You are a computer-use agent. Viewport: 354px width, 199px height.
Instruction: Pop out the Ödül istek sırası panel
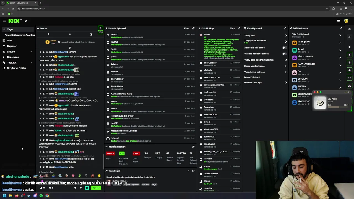pyautogui.click(x=341, y=28)
